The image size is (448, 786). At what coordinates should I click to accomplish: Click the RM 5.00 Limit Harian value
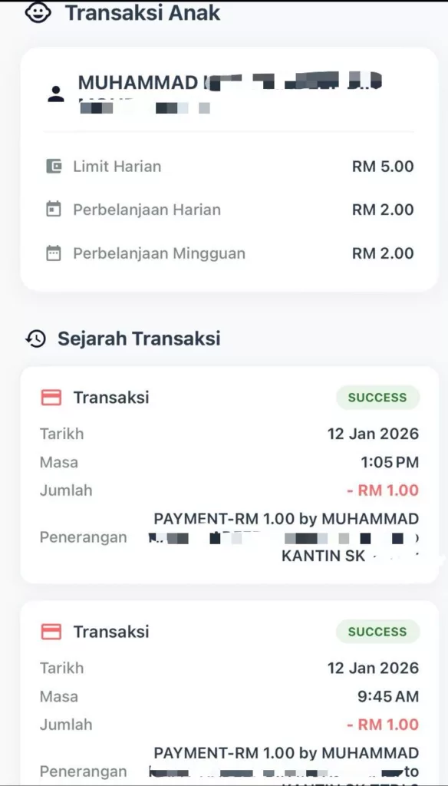[x=382, y=166]
